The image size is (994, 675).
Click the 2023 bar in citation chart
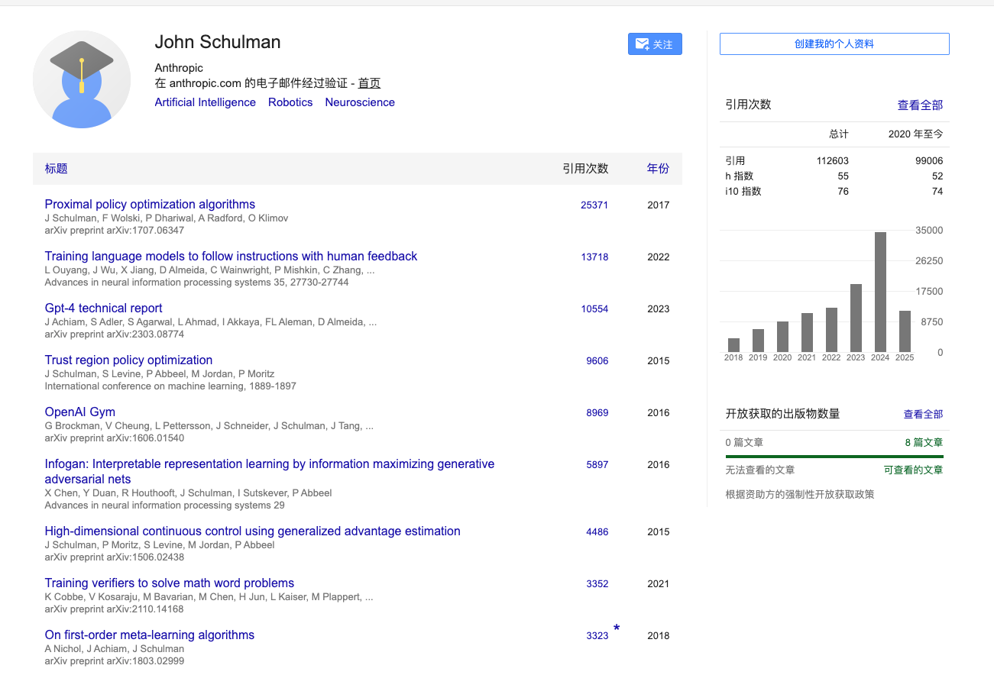856,318
